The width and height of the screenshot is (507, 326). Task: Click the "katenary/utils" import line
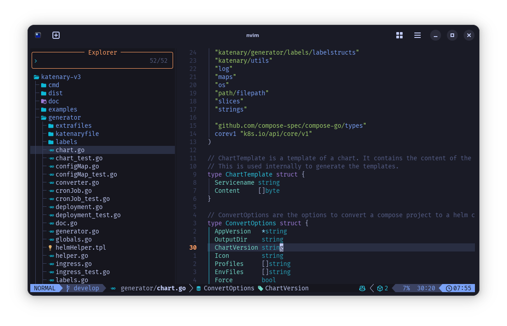coord(243,61)
